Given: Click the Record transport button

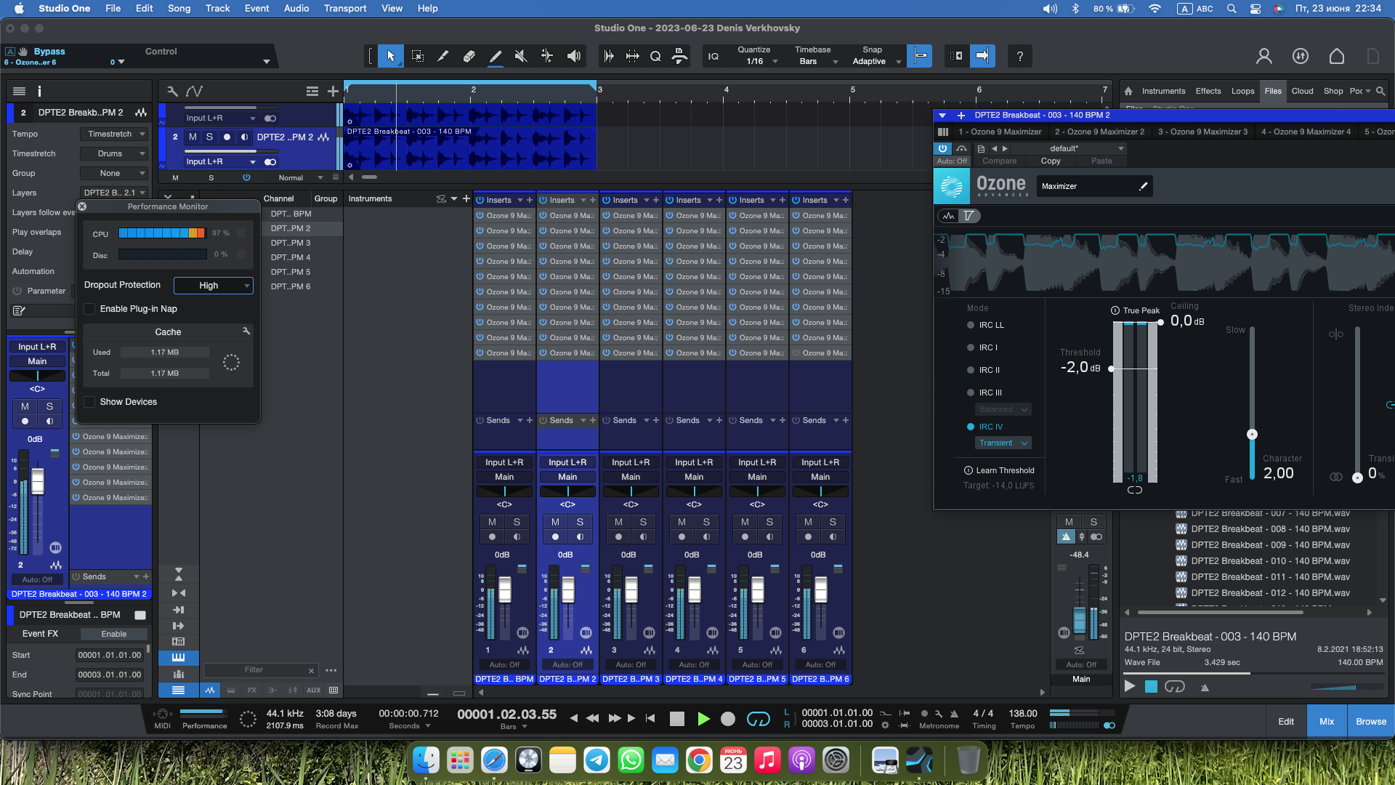Looking at the screenshot, I should click(727, 719).
